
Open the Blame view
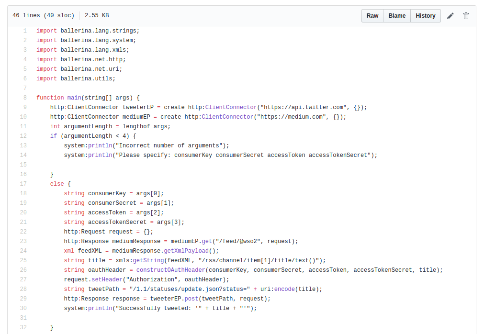396,15
